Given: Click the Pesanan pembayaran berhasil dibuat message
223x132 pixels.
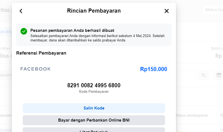Looking at the screenshot, I should coord(72,30).
